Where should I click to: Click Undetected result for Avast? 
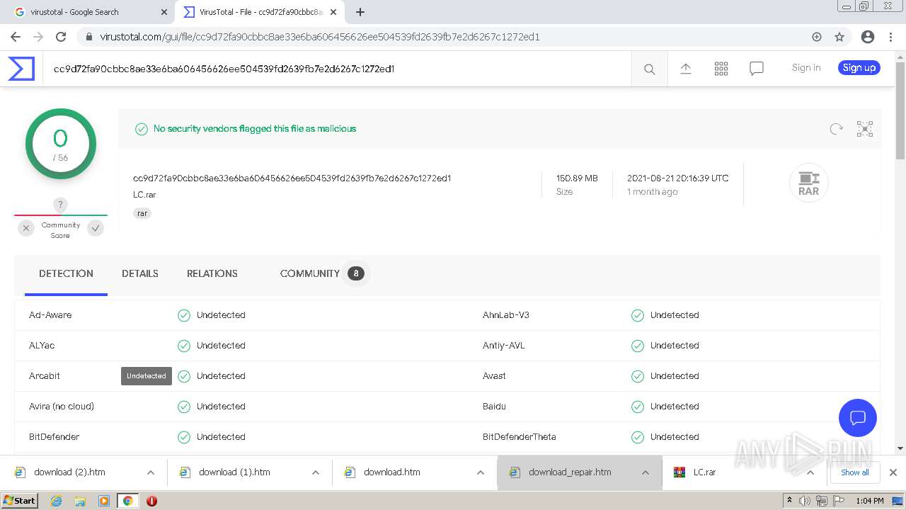coord(675,376)
